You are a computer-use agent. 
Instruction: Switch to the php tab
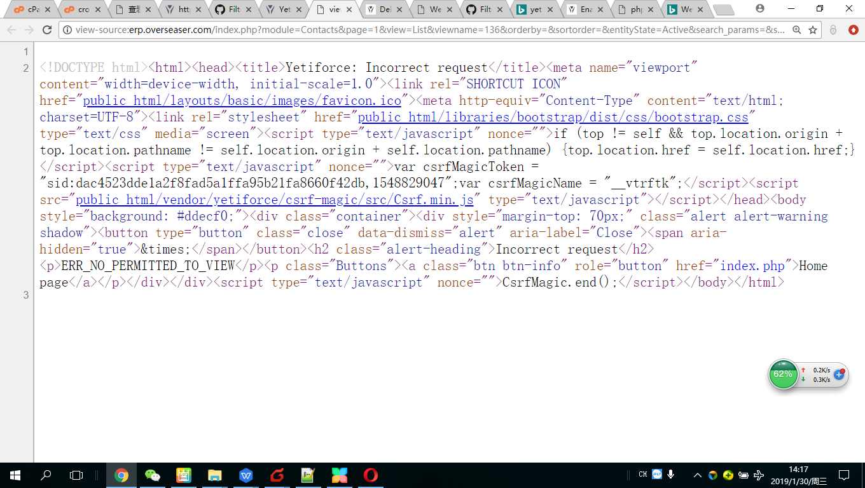coord(634,10)
